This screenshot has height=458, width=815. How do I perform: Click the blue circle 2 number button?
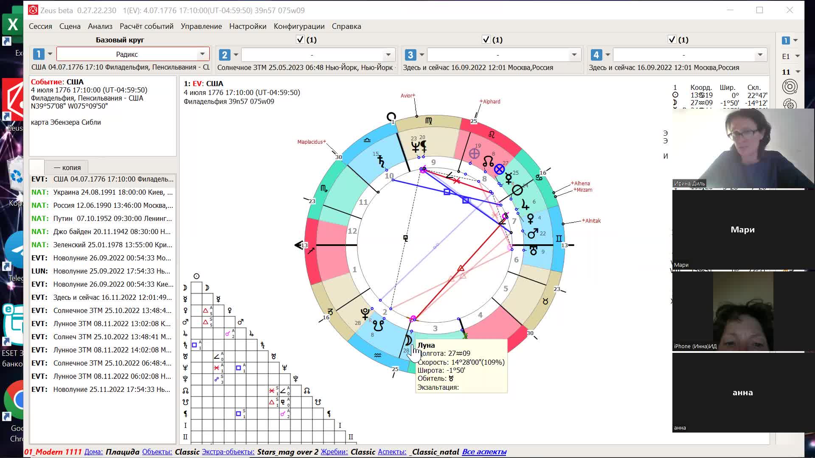[225, 55]
